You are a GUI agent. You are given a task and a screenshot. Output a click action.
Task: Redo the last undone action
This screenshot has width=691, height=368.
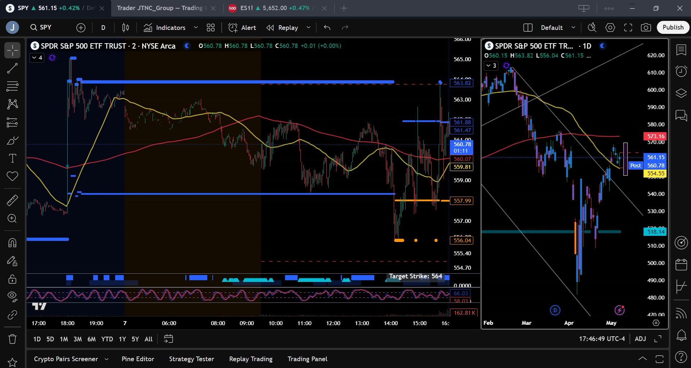click(x=345, y=27)
